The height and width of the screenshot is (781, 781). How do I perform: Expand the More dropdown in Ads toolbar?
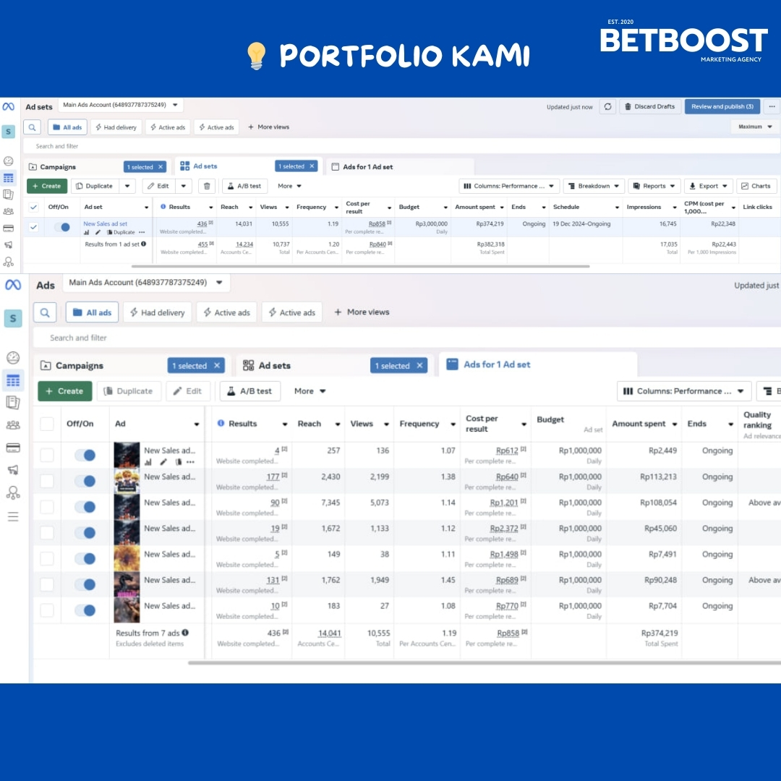[x=310, y=391]
